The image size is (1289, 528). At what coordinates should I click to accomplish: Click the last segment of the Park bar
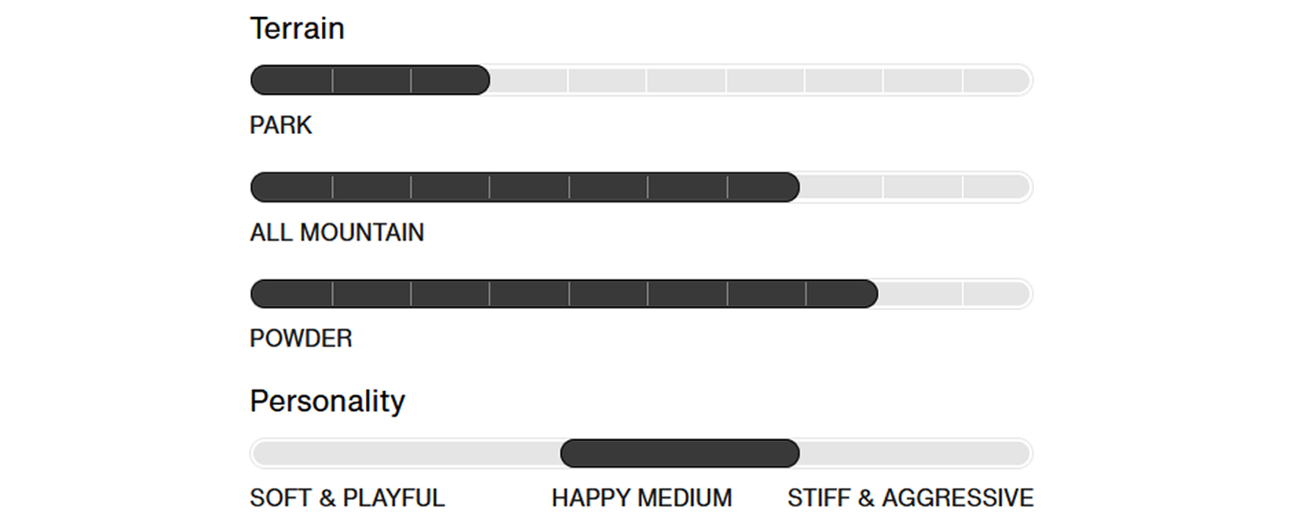[996, 80]
